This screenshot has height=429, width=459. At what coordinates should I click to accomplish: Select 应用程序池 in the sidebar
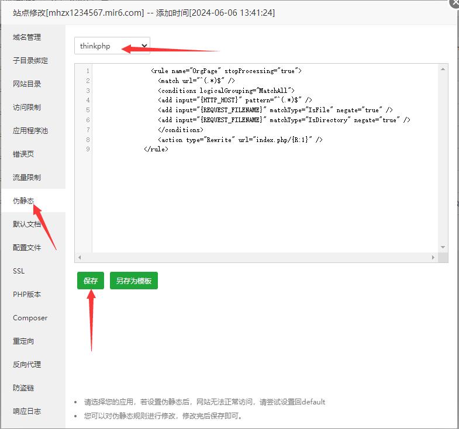click(x=30, y=131)
